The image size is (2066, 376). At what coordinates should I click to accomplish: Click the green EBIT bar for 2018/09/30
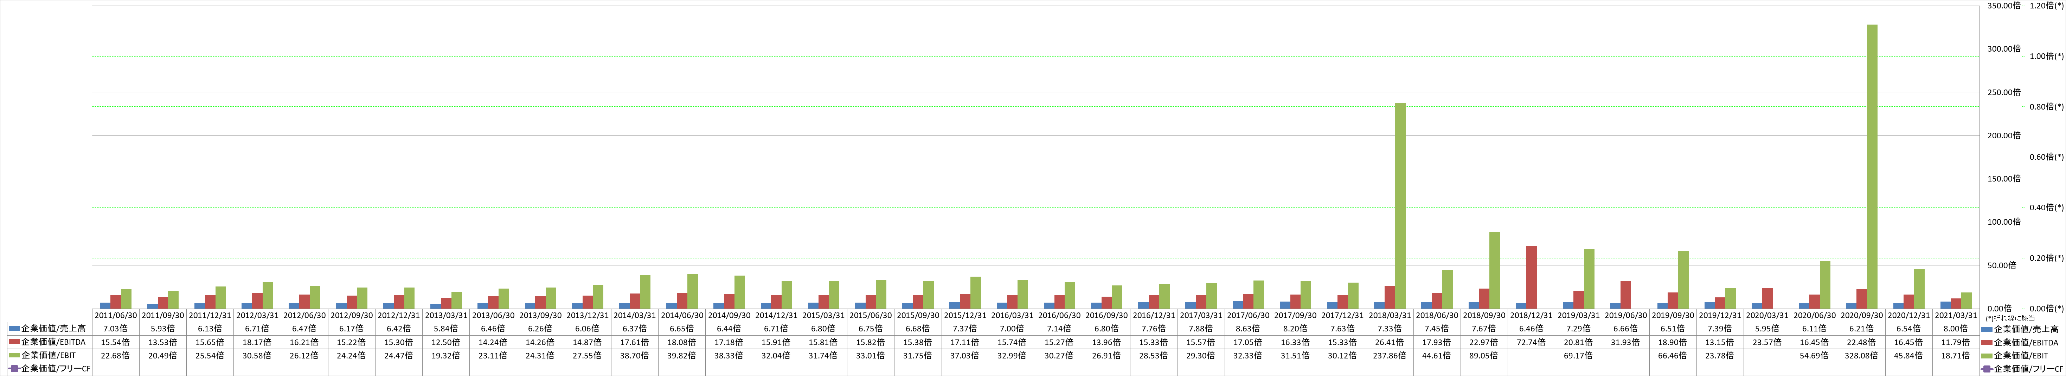tap(1495, 270)
